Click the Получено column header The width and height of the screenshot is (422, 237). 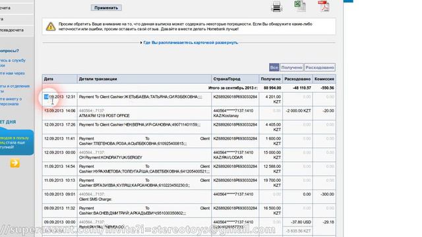(270, 79)
